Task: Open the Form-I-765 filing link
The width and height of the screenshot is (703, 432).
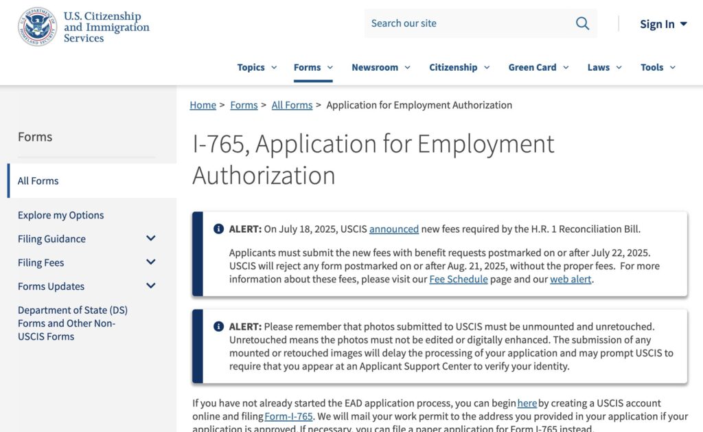Action: (x=288, y=416)
